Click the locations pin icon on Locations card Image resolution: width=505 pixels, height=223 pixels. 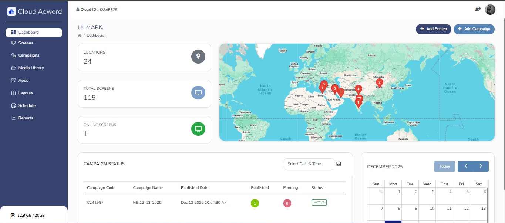[198, 57]
